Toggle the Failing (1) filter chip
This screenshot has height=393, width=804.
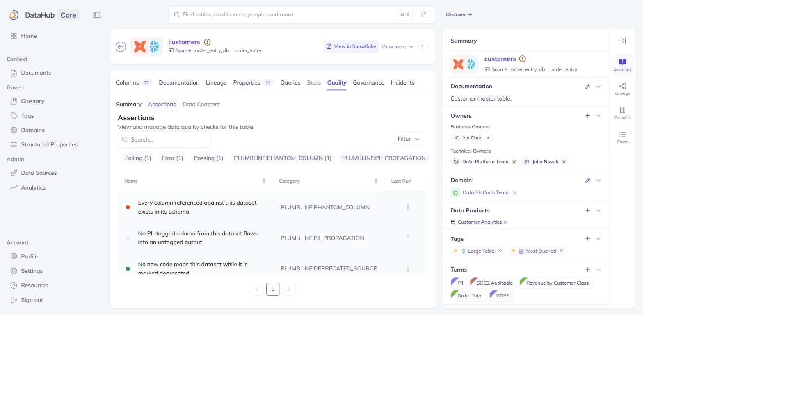[138, 158]
